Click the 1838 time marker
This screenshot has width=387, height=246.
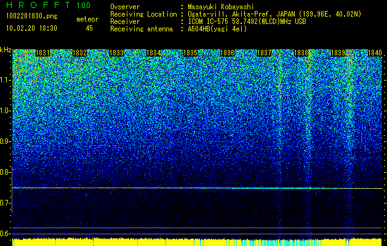(301, 53)
